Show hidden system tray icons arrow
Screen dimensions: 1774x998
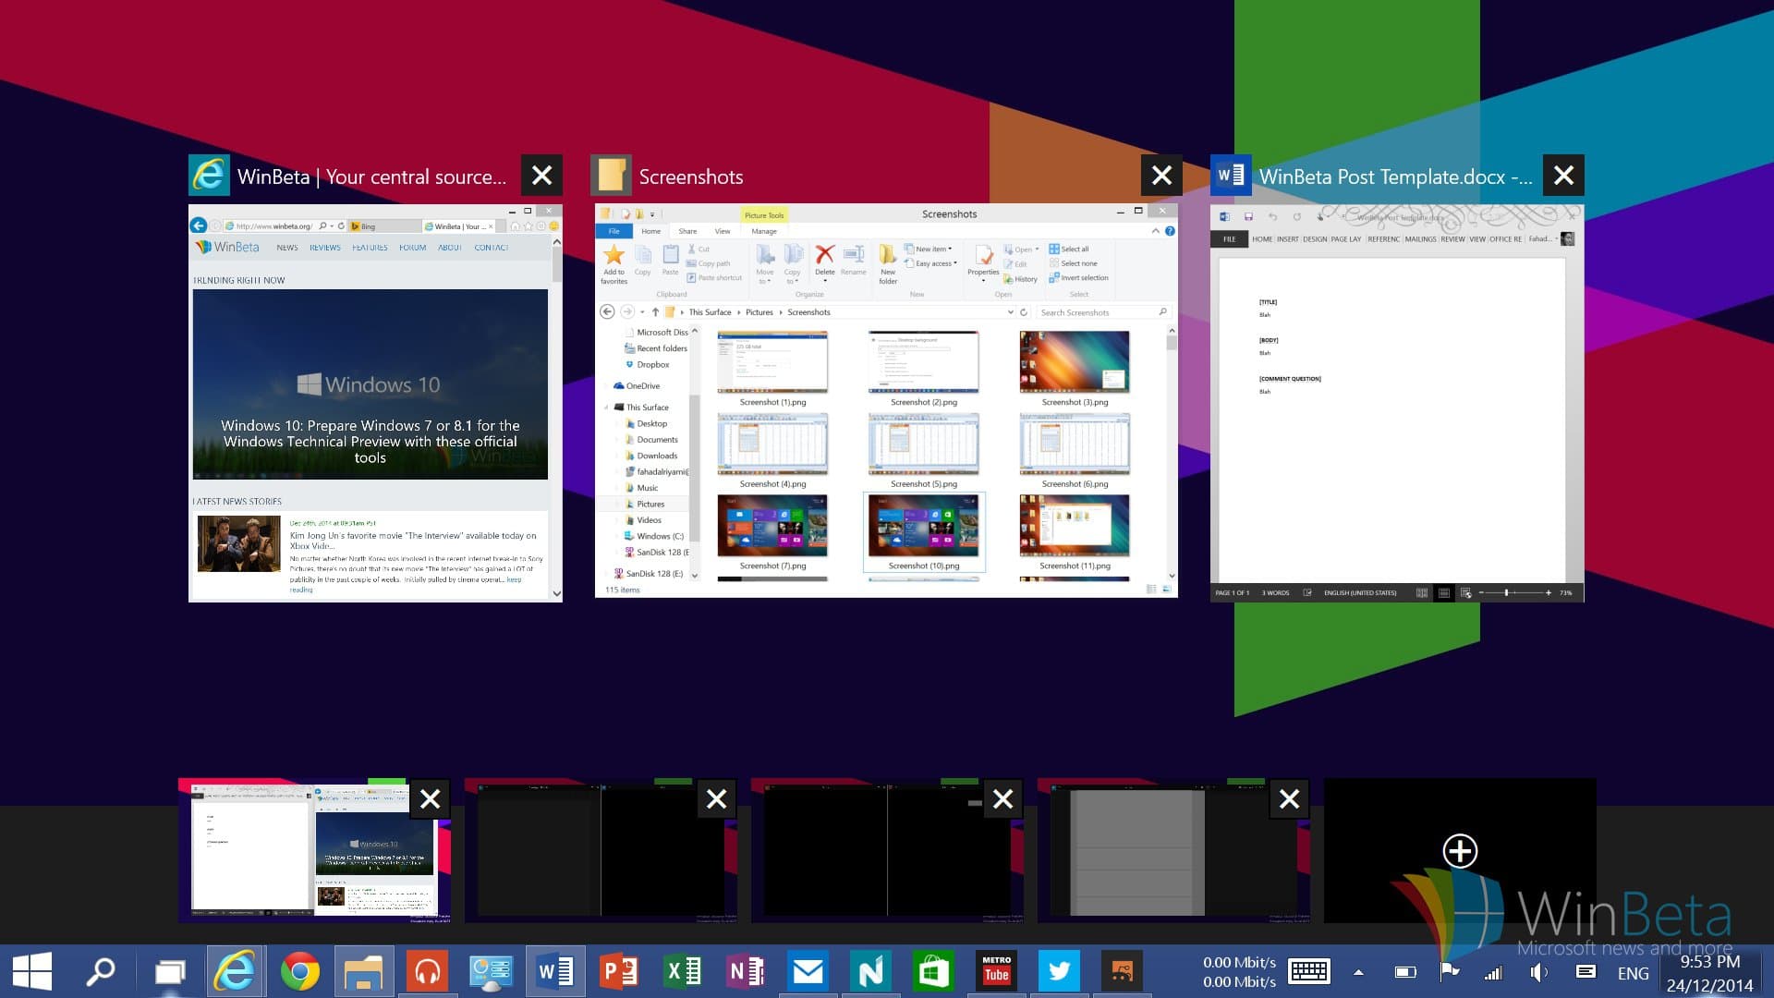[1358, 972]
